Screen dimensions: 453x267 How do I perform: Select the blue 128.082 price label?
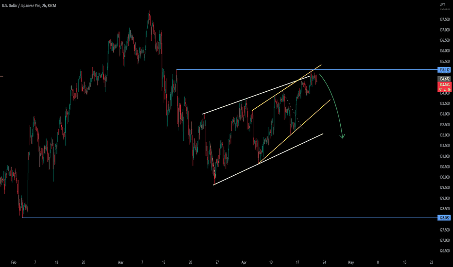(x=444, y=218)
